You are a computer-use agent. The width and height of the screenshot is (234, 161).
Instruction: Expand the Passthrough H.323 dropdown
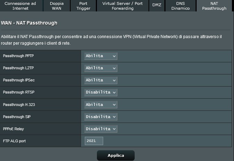click(101, 105)
